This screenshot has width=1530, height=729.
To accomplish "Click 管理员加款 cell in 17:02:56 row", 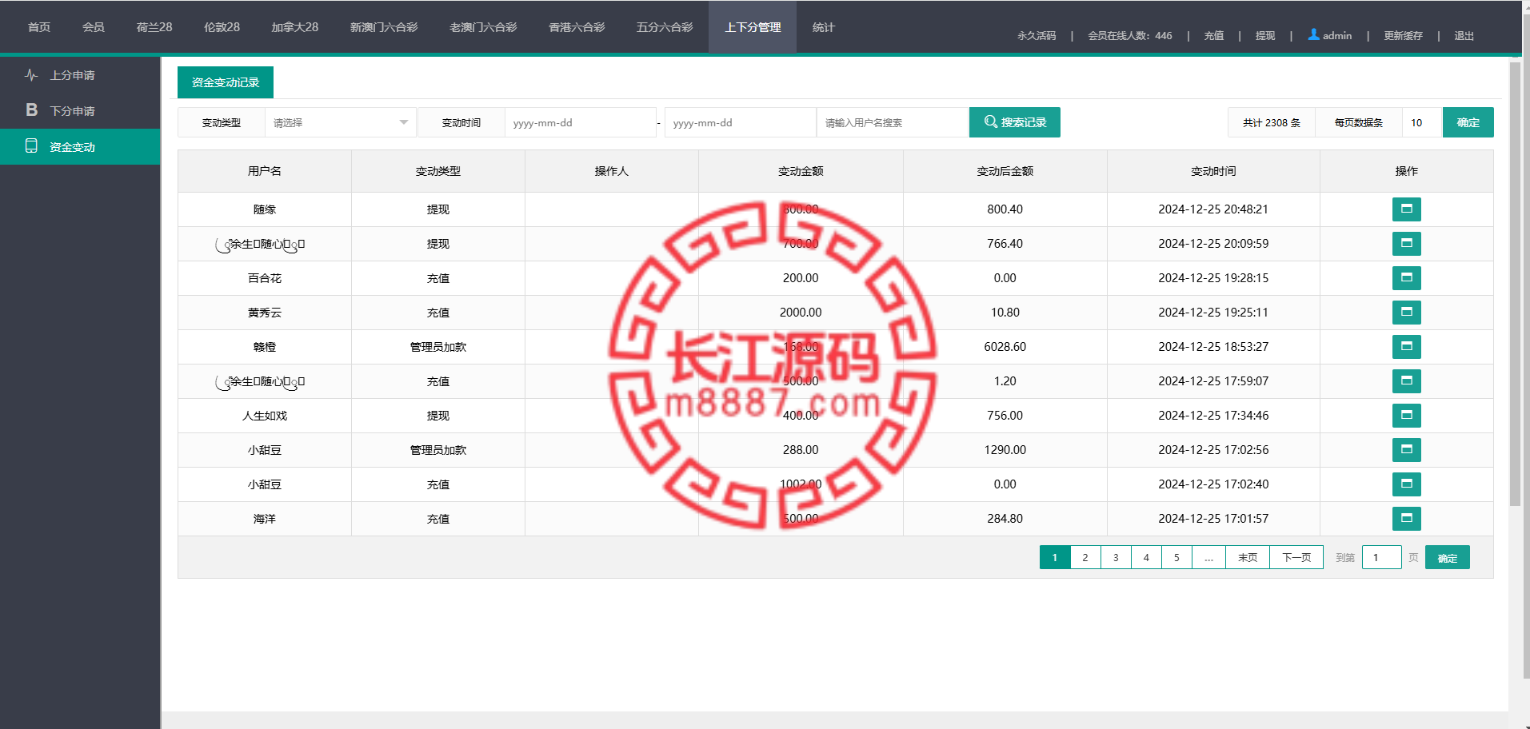I will pyautogui.click(x=438, y=450).
